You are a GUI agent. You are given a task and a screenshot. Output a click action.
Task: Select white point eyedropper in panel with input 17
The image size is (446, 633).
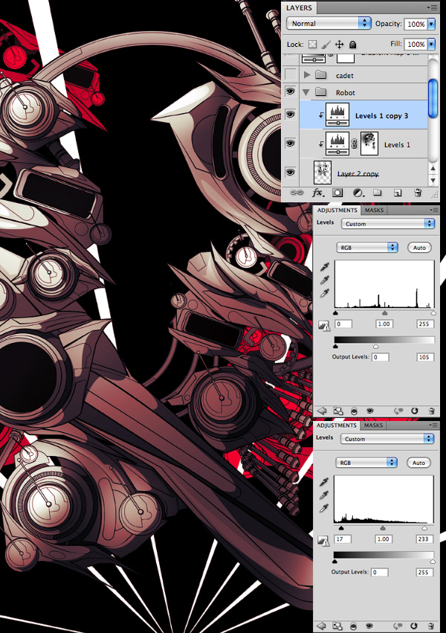click(324, 508)
